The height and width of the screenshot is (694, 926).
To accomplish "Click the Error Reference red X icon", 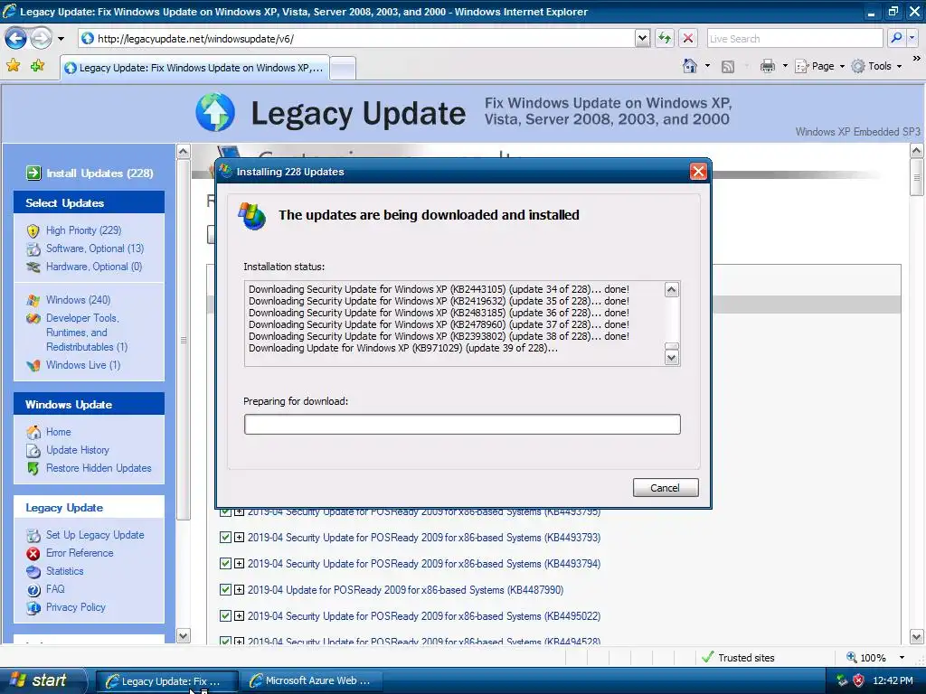I will coord(33,554).
